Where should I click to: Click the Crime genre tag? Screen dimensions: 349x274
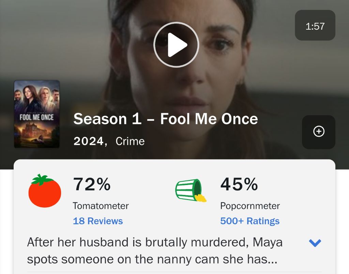tap(130, 141)
